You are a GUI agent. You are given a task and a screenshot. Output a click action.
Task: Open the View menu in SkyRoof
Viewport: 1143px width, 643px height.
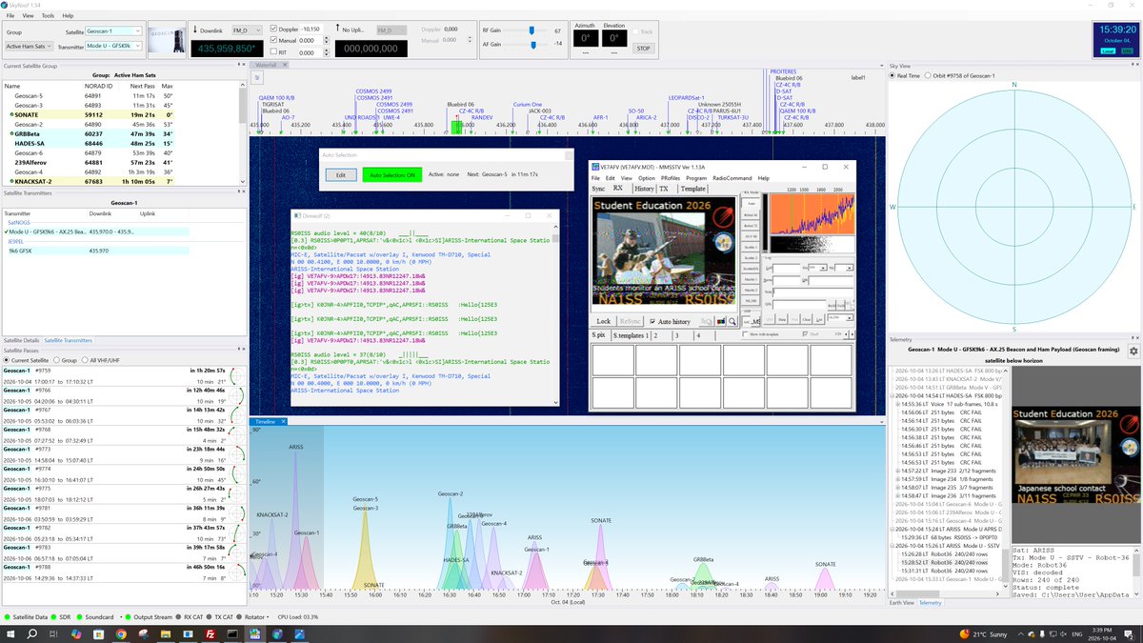coord(29,16)
